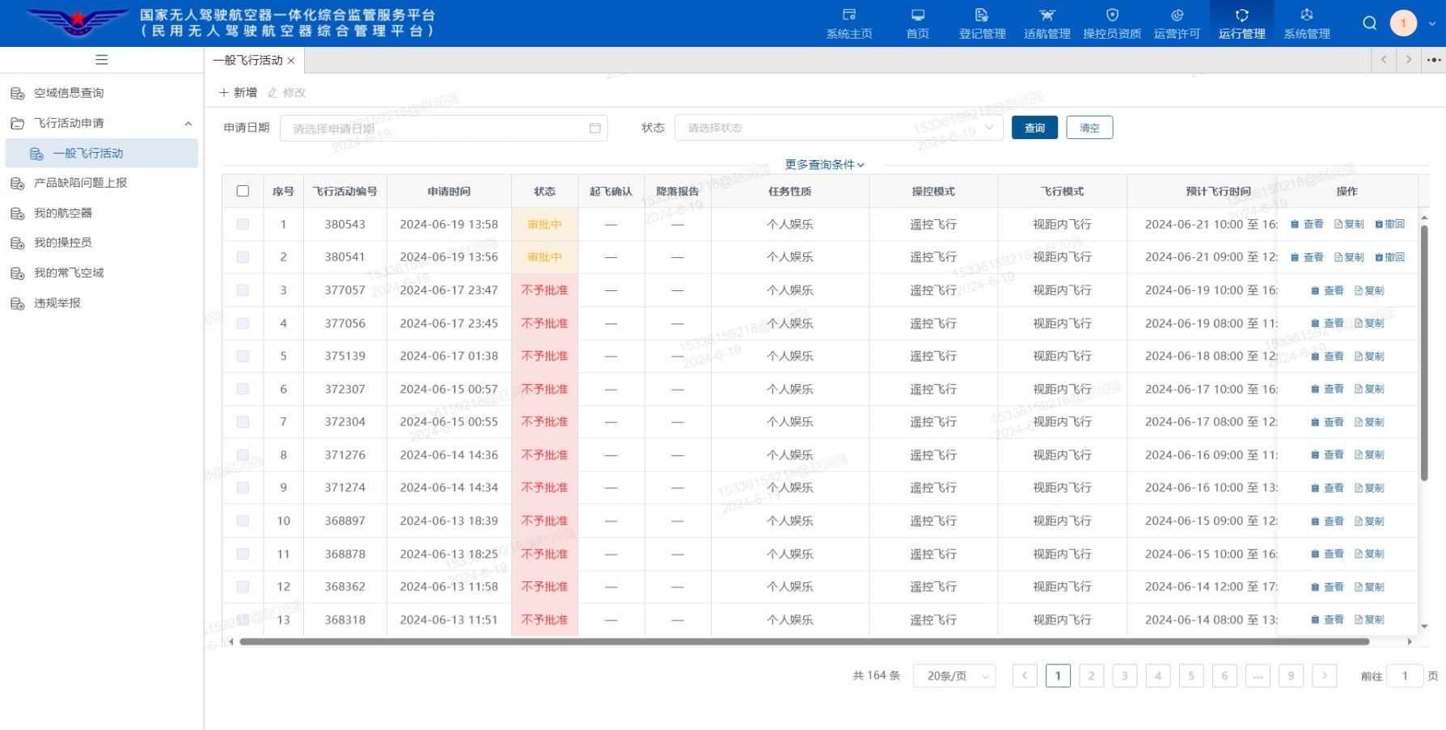Image resolution: width=1446 pixels, height=730 pixels.
Task: Copy record 368897 with 复制
Action: (1369, 521)
